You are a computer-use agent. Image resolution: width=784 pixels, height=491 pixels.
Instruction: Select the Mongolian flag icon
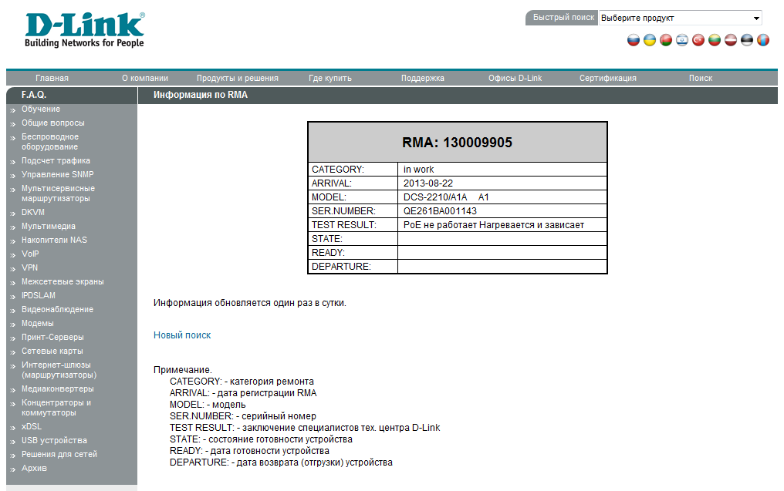click(x=763, y=40)
